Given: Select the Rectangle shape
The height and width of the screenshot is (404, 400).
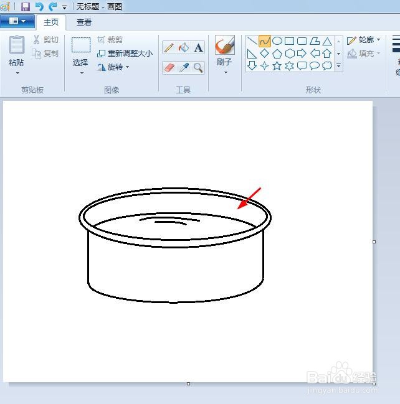Looking at the screenshot, I should [x=289, y=41].
